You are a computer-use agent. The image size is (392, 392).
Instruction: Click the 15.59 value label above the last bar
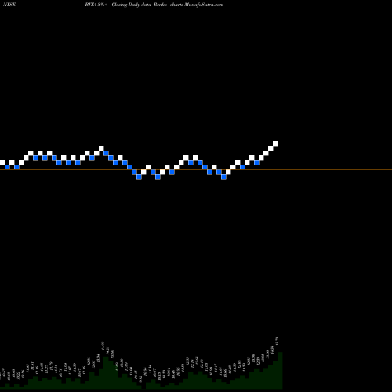point(277,341)
